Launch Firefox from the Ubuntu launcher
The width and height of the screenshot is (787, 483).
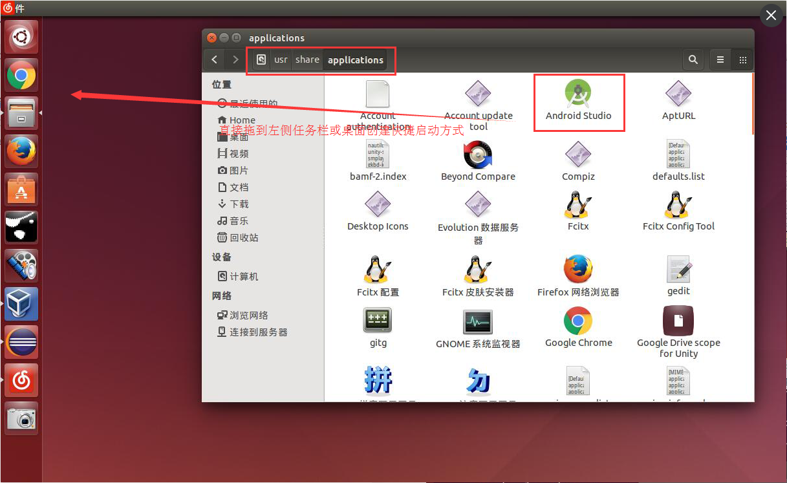pos(21,151)
